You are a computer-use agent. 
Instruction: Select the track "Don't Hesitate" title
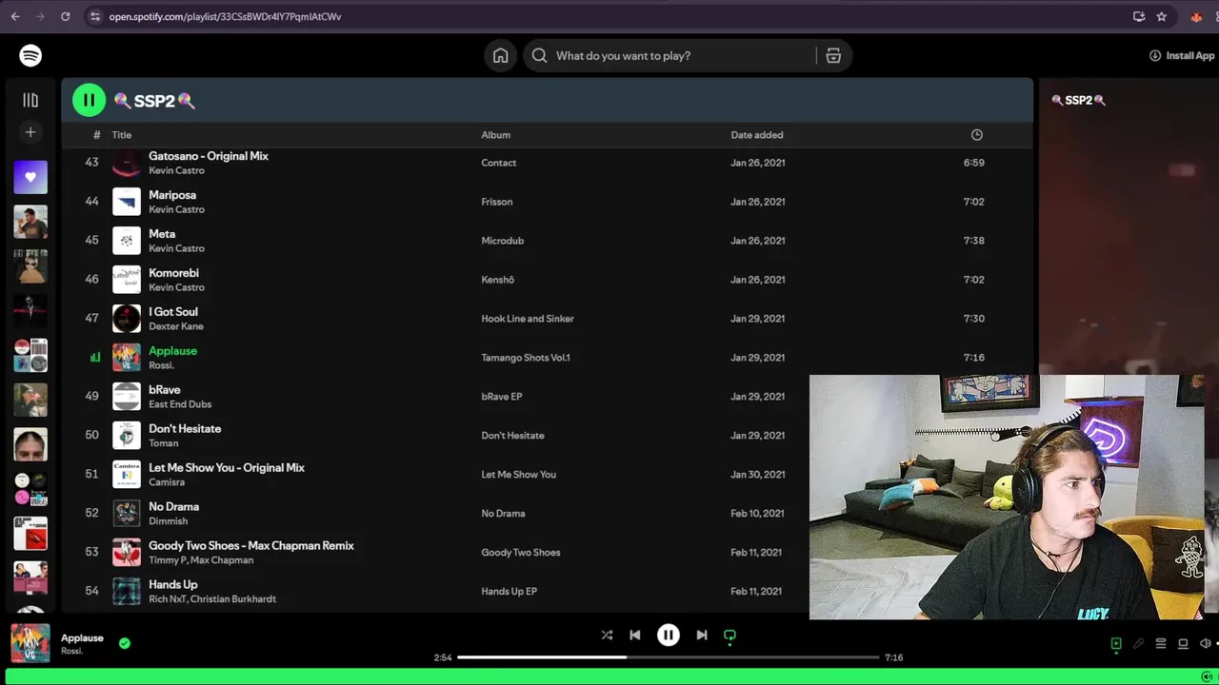tap(185, 429)
